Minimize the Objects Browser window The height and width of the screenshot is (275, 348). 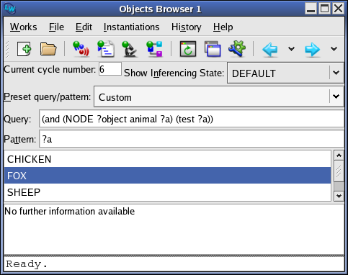[x=311, y=9]
